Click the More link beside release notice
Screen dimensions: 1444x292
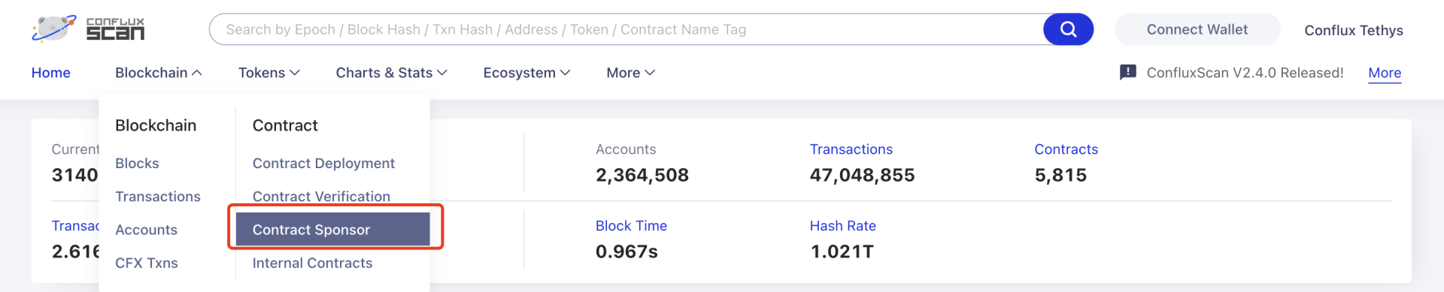pyautogui.click(x=1384, y=73)
